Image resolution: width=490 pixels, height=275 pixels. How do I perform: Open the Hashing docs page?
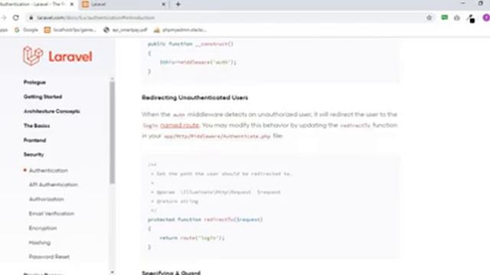pyautogui.click(x=40, y=243)
